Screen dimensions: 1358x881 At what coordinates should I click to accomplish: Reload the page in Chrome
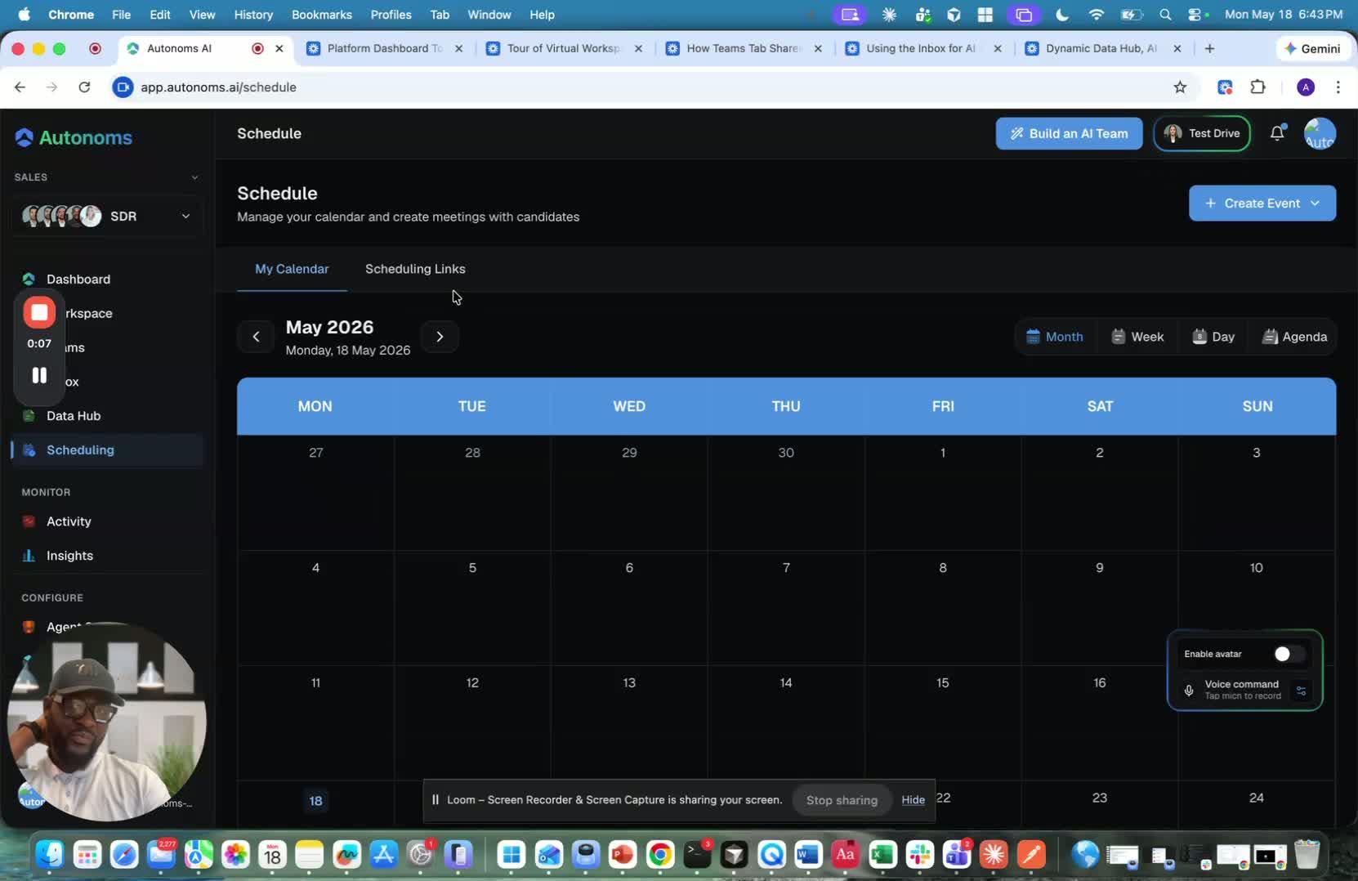pos(84,87)
